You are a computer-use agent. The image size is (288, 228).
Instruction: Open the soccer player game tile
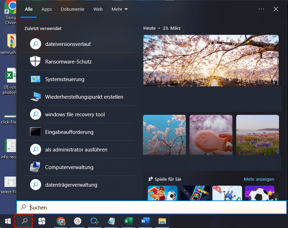click(163, 193)
